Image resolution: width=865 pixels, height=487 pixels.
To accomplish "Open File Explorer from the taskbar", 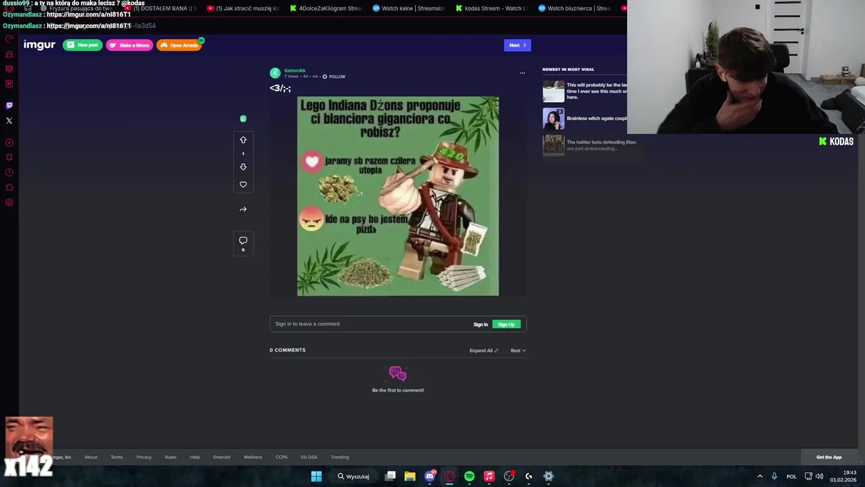I will (x=410, y=476).
